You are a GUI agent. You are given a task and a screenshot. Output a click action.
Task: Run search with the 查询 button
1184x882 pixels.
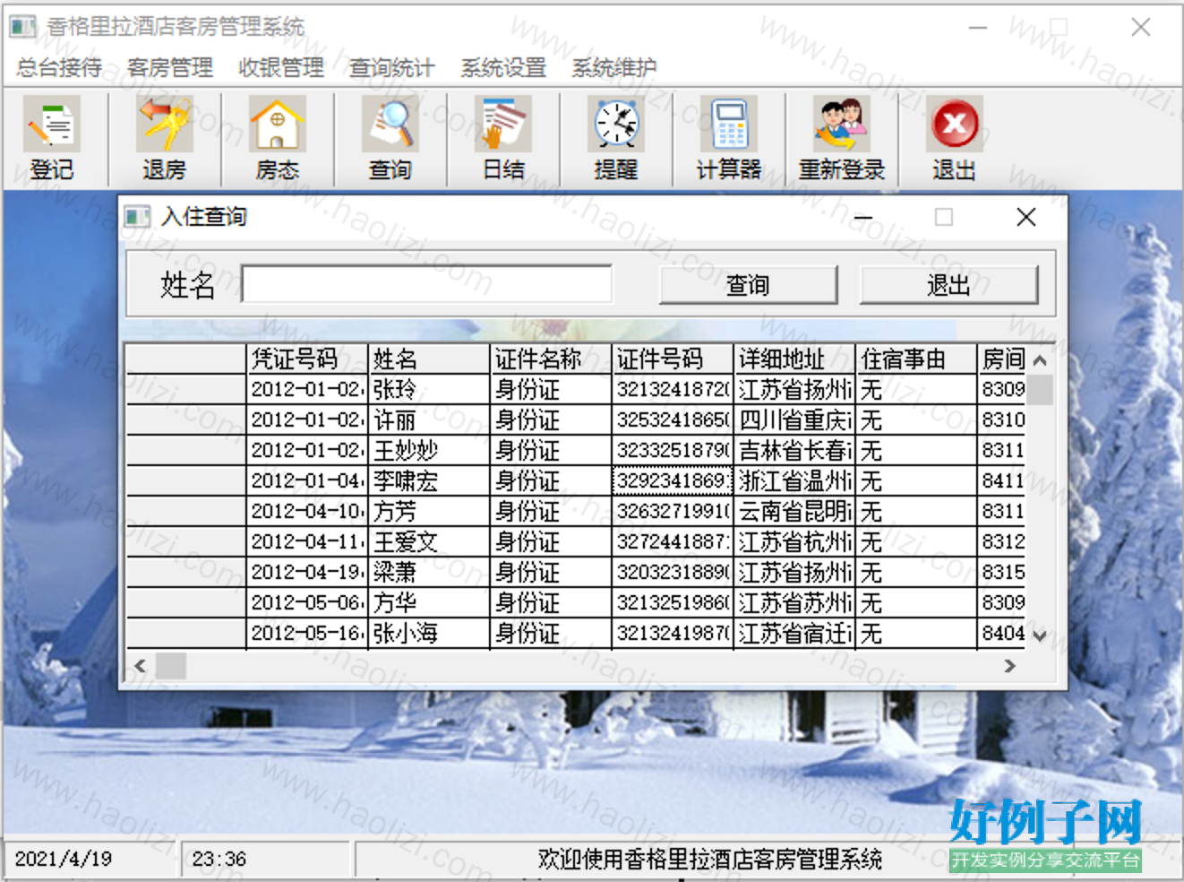coord(749,285)
